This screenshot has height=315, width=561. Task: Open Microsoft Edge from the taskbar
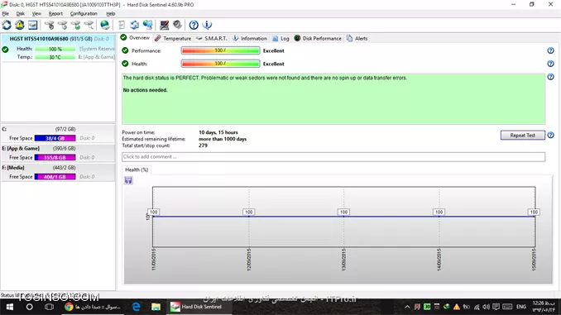click(137, 307)
